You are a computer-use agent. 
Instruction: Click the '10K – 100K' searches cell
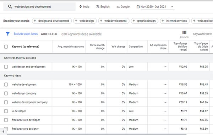(75, 85)
